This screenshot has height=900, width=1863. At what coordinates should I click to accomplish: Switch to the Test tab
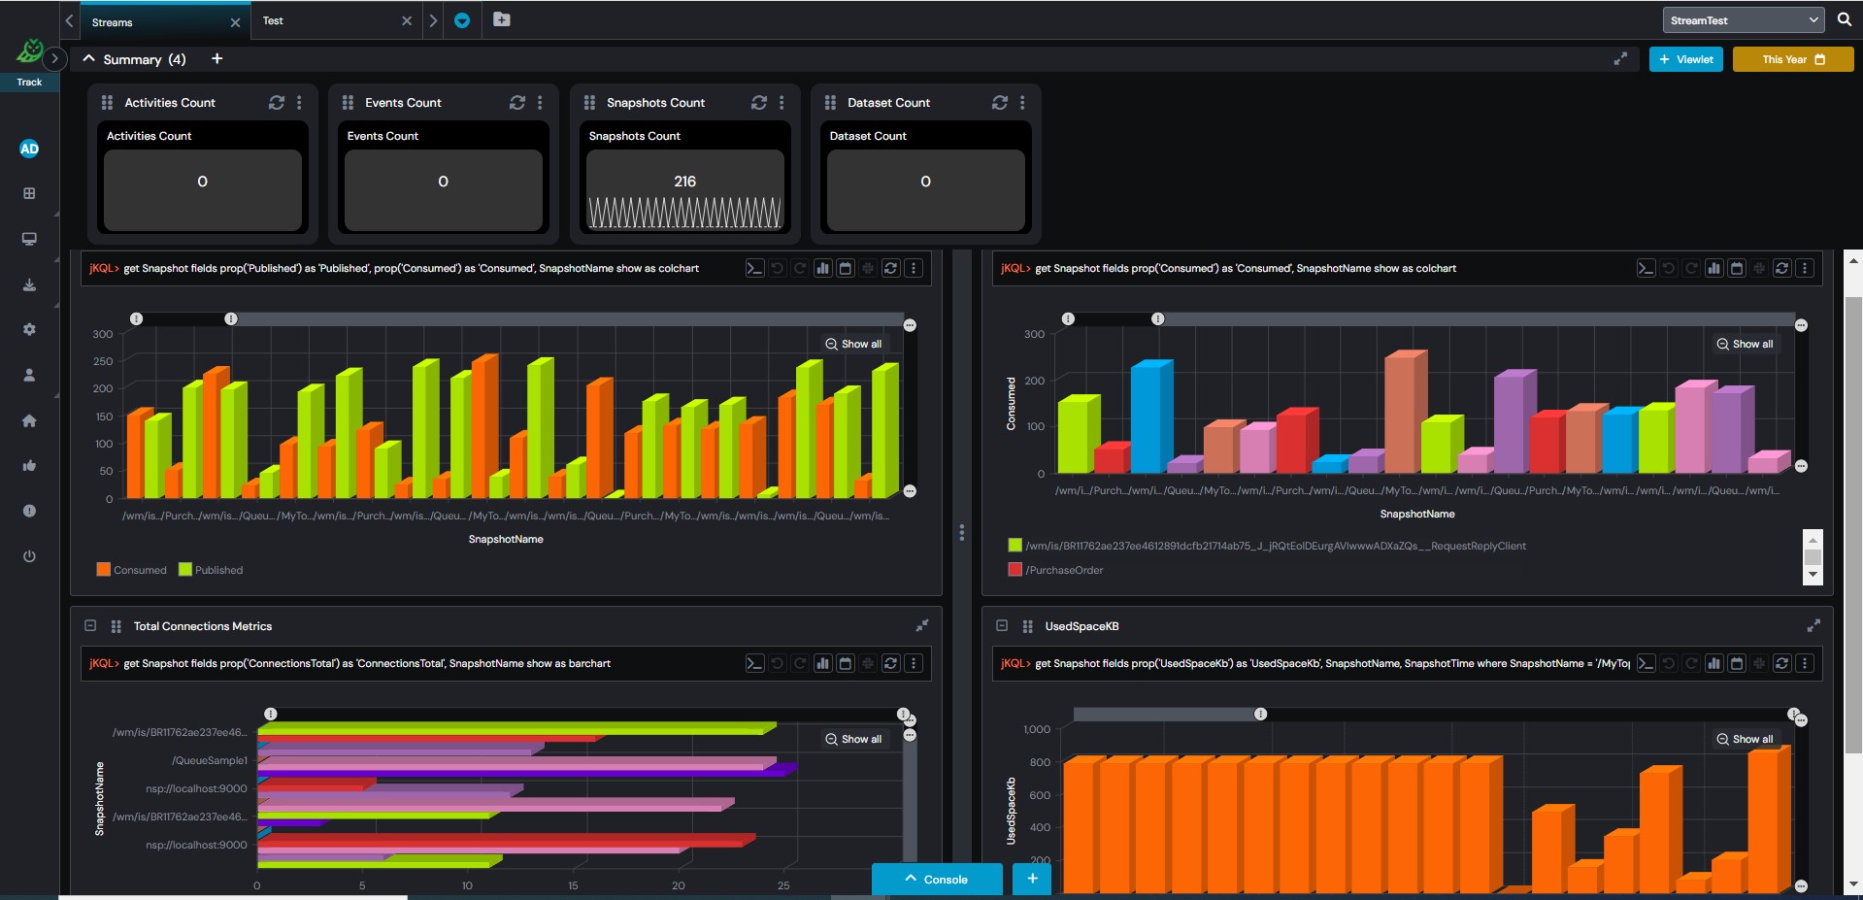click(x=273, y=20)
